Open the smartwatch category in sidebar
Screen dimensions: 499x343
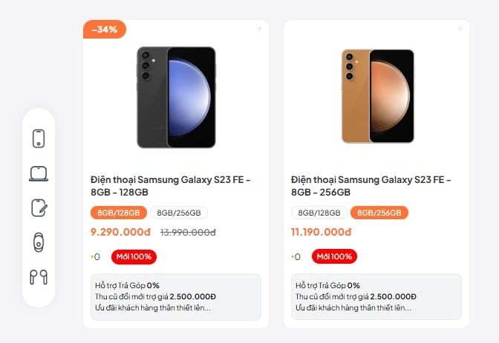click(39, 242)
